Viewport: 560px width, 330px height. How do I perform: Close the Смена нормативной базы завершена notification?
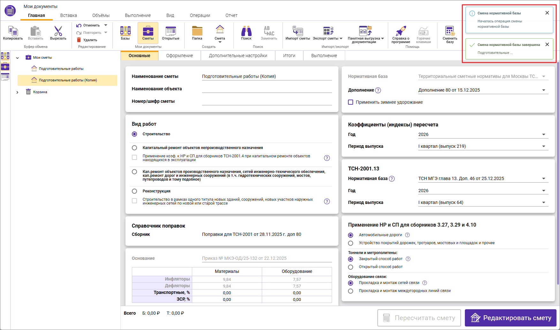tap(547, 44)
